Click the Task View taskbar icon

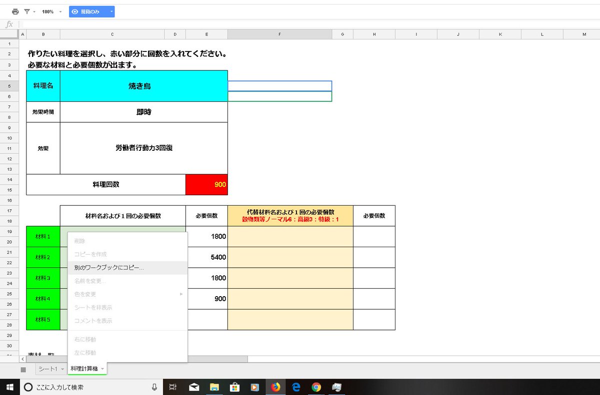tap(172, 387)
